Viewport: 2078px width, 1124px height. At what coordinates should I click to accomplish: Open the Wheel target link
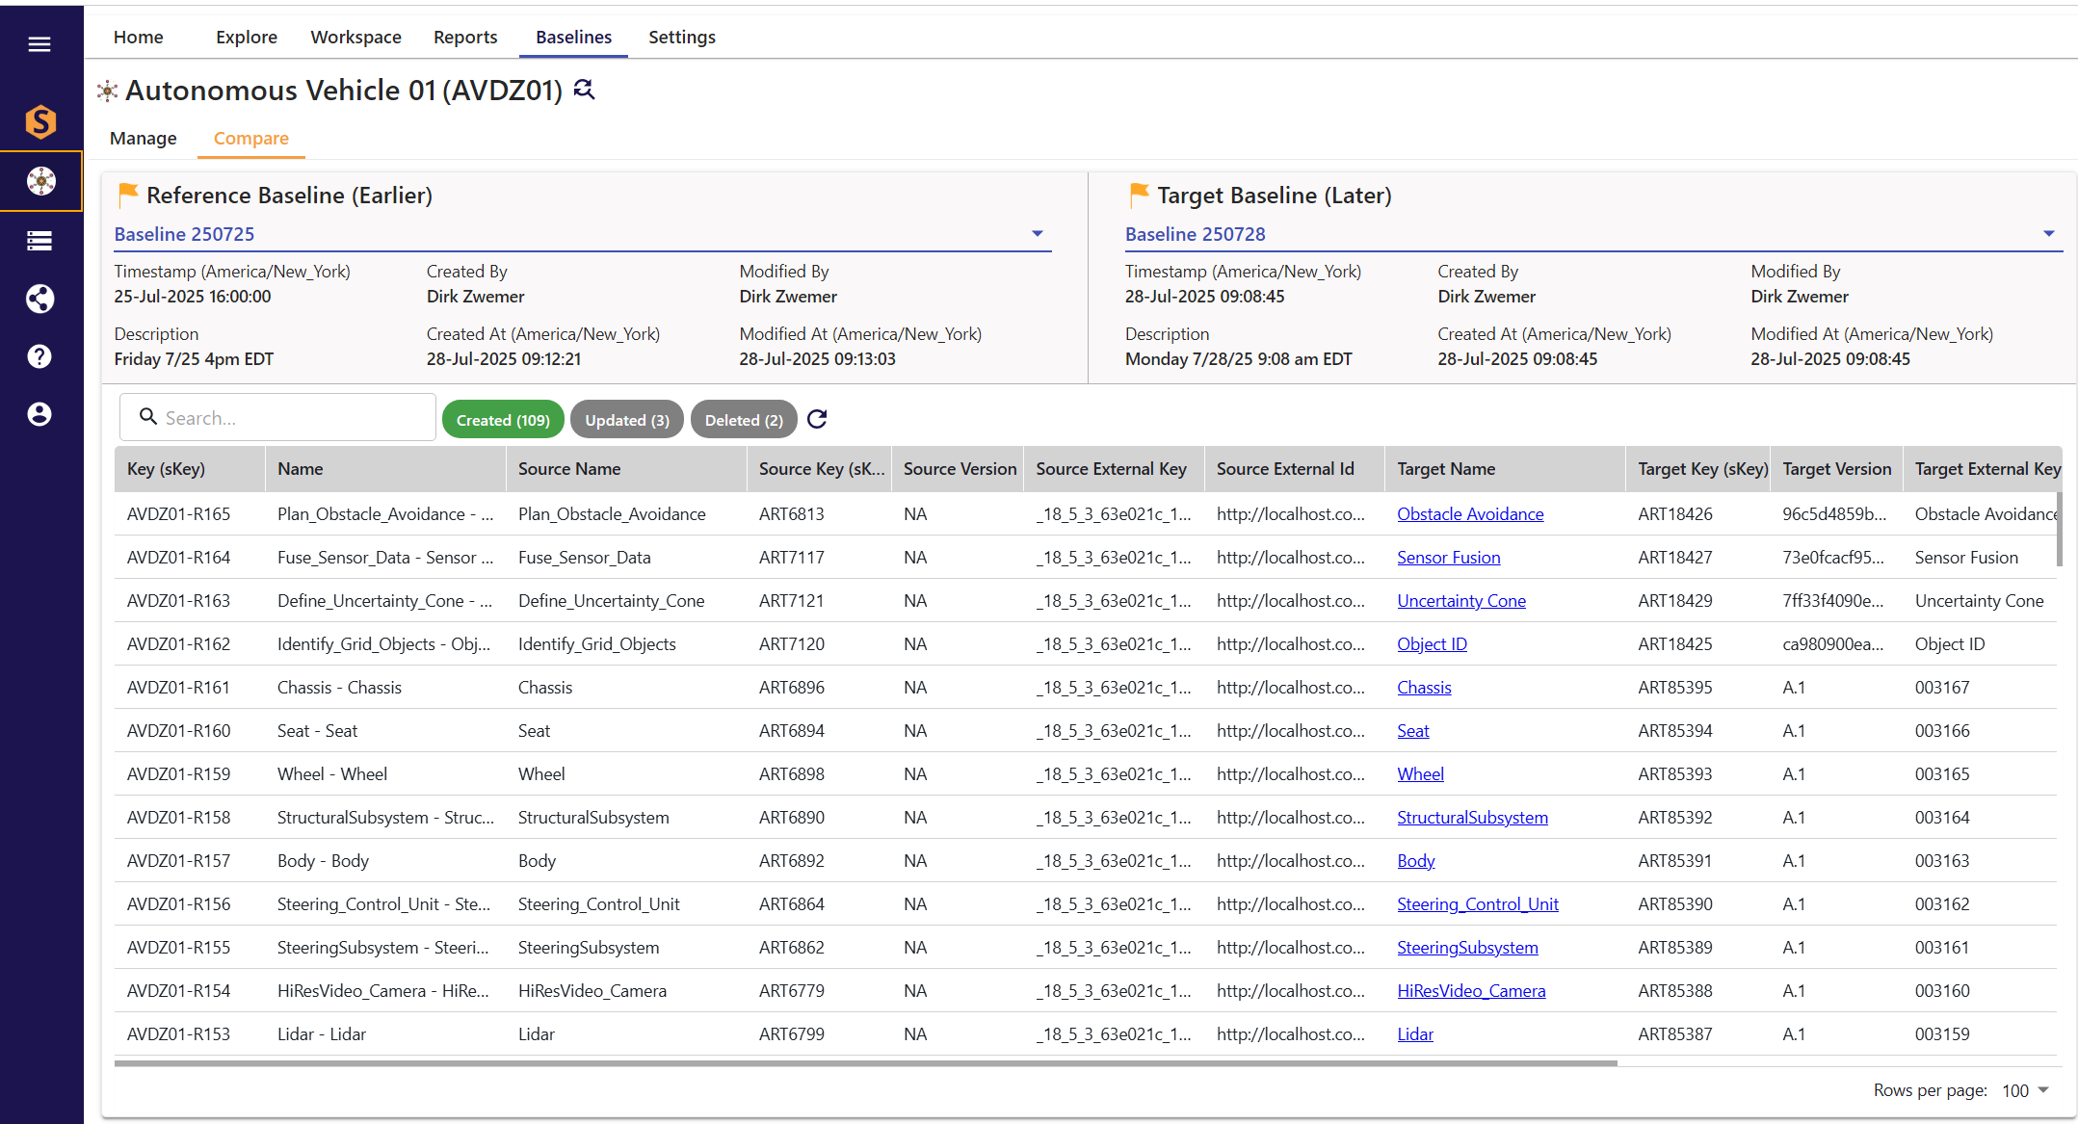(x=1421, y=774)
